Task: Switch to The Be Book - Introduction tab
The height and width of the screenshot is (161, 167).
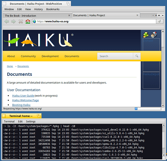Action: 20,16
